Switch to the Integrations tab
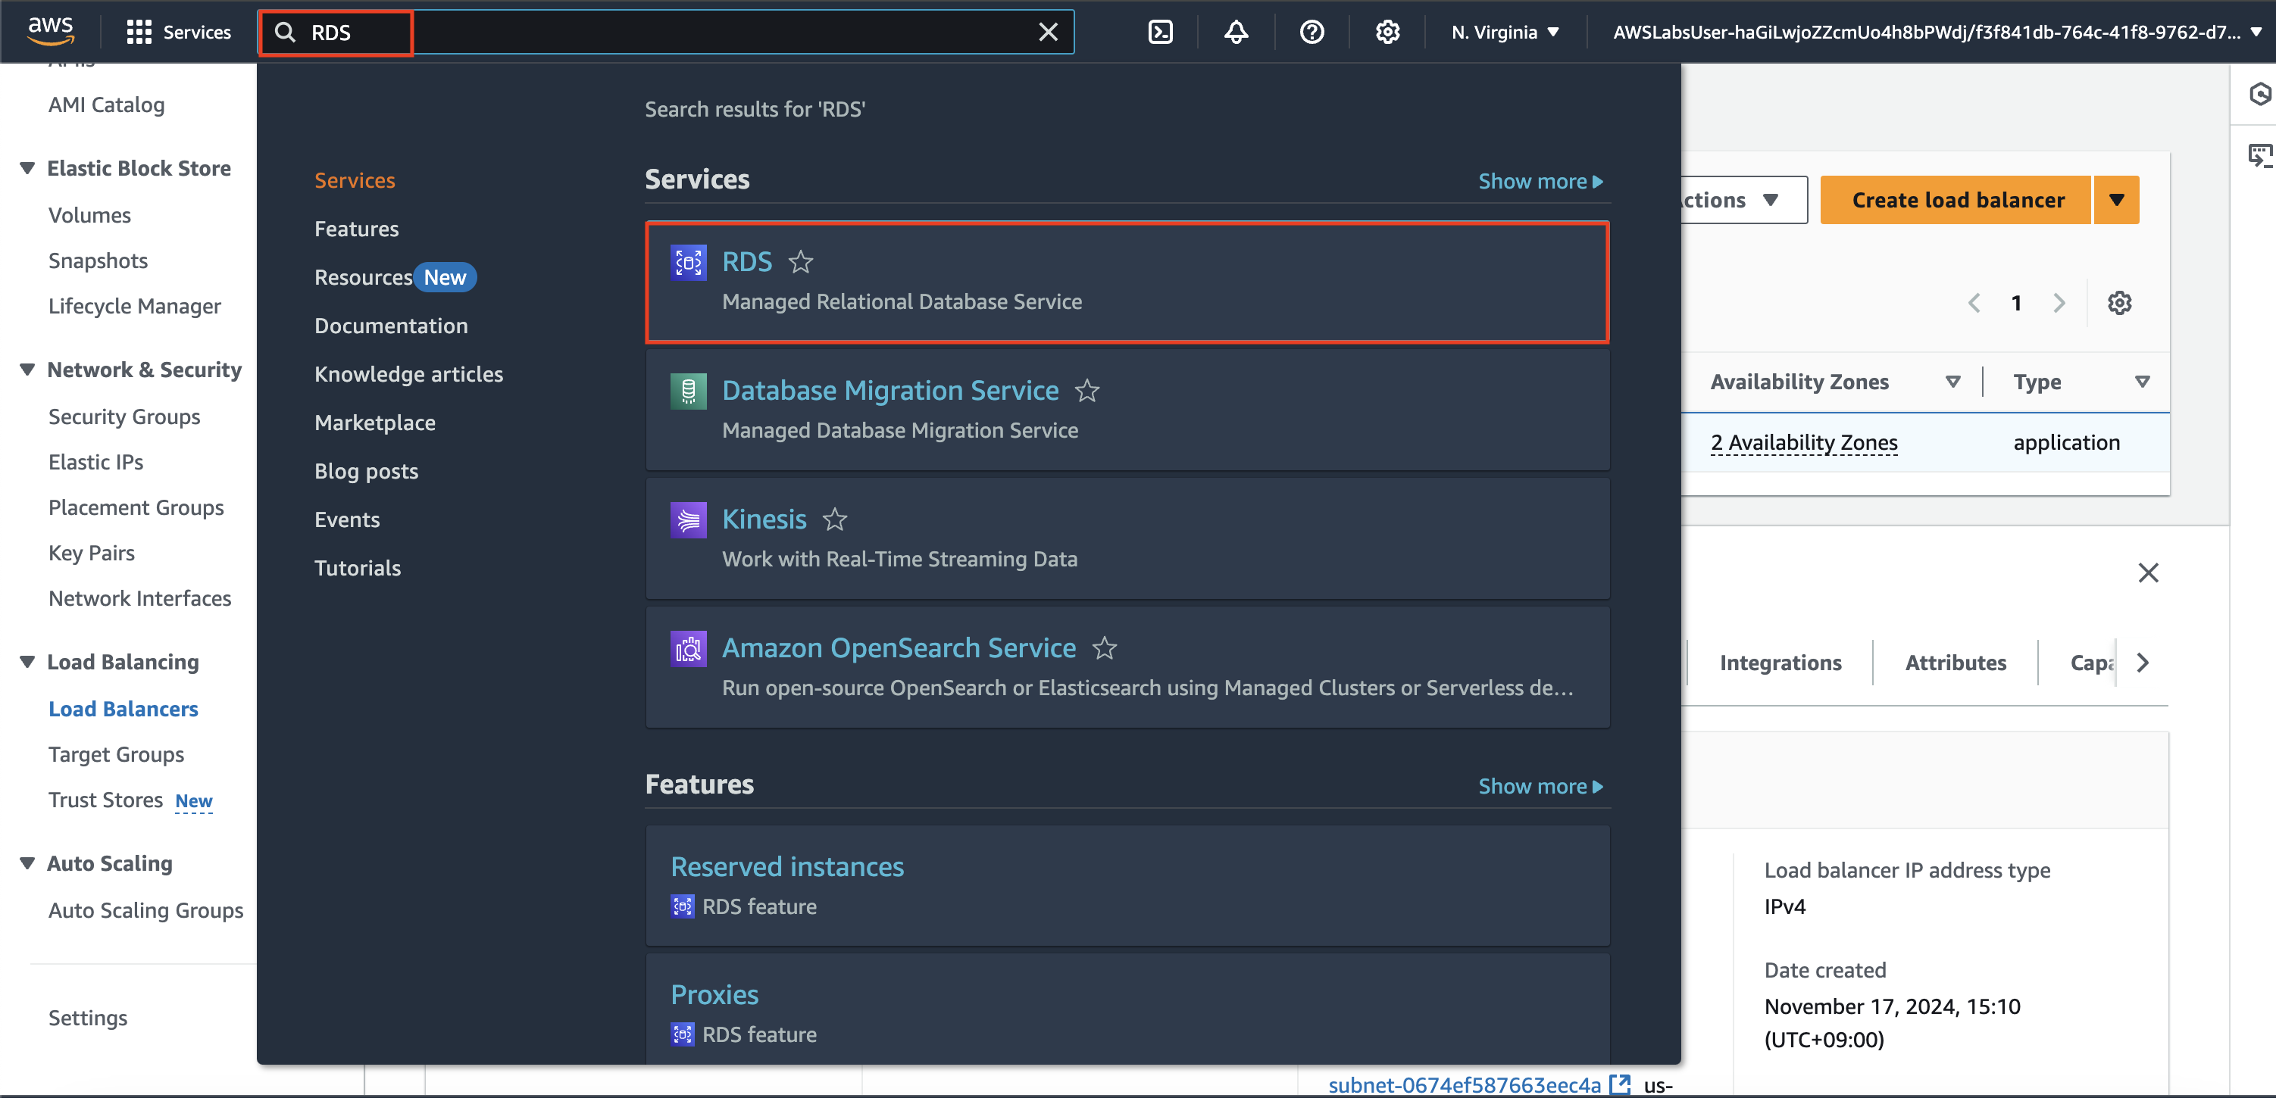 pos(1780,663)
